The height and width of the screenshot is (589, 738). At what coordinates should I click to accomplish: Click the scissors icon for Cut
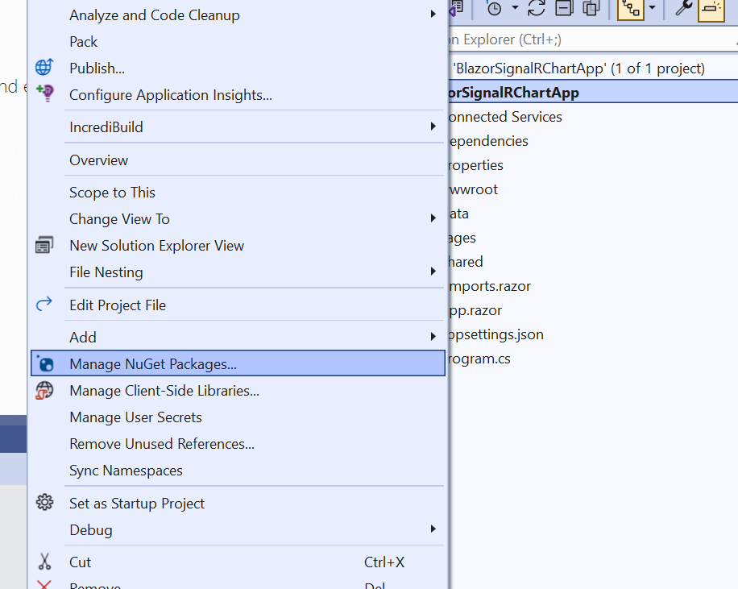[x=44, y=562]
